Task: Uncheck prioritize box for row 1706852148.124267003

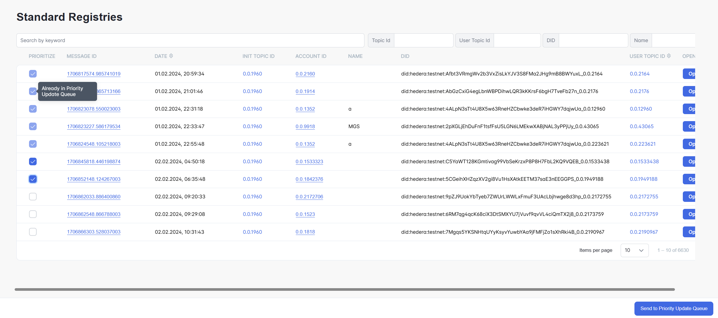Action: [x=33, y=179]
